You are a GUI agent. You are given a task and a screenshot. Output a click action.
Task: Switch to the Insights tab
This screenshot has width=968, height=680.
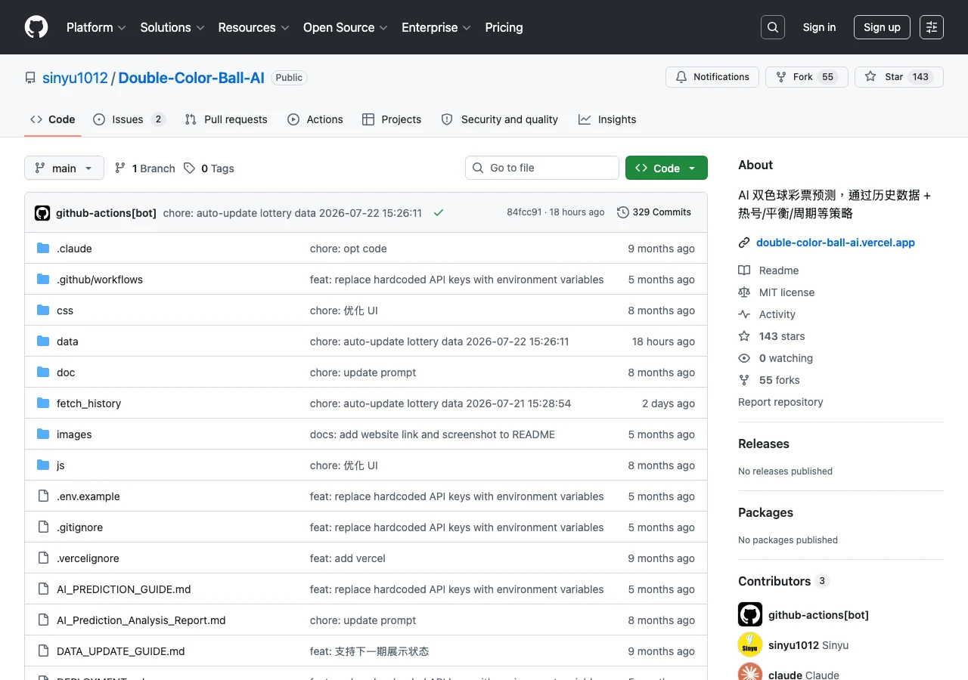607,119
